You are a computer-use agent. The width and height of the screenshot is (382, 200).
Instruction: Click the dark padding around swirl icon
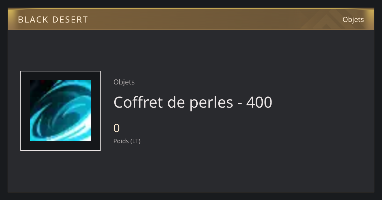point(25,111)
